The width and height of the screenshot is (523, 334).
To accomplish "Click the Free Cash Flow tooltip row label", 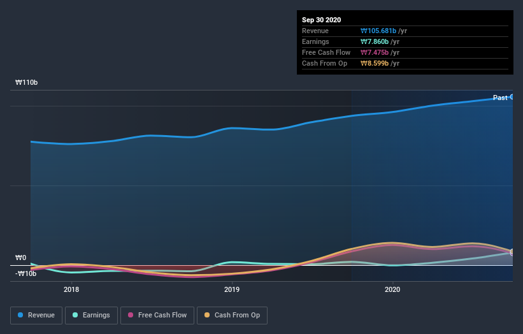I will [326, 52].
